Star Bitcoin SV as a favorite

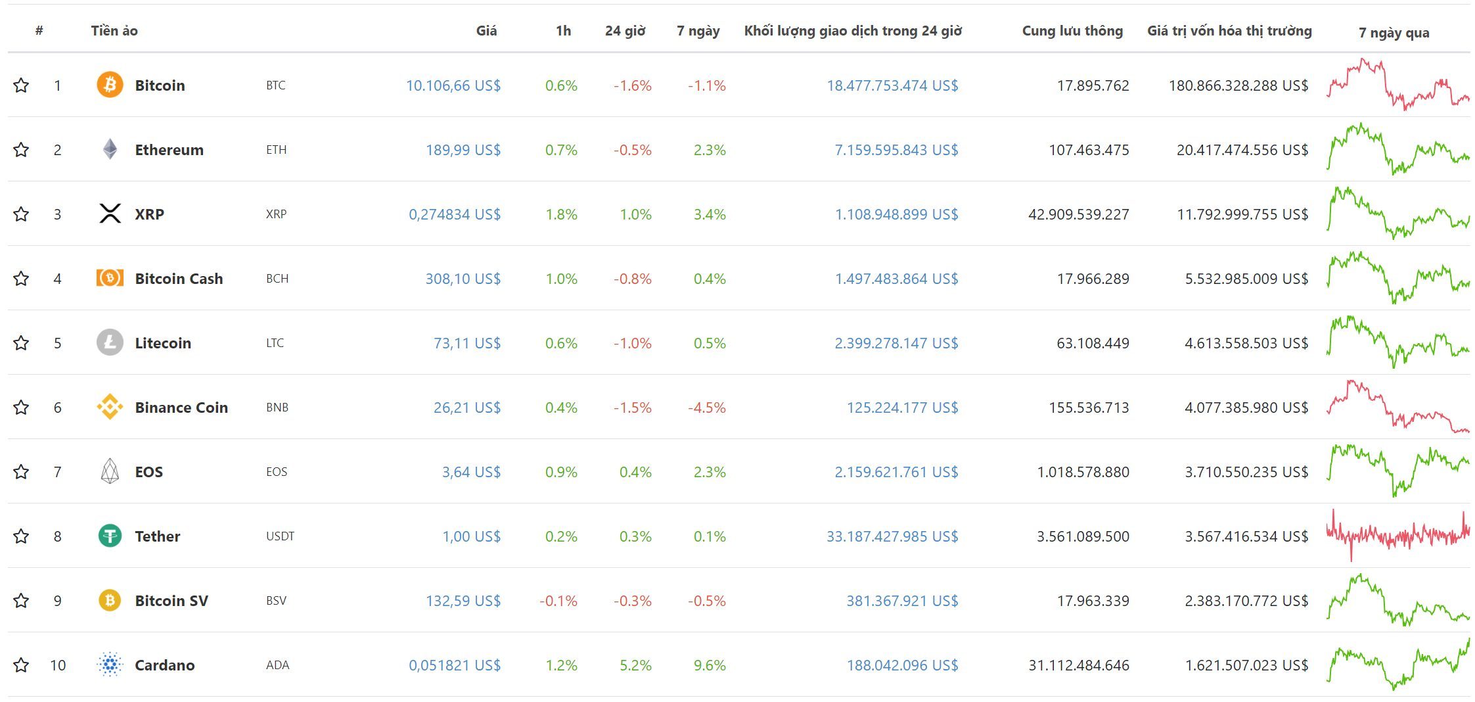tap(21, 600)
